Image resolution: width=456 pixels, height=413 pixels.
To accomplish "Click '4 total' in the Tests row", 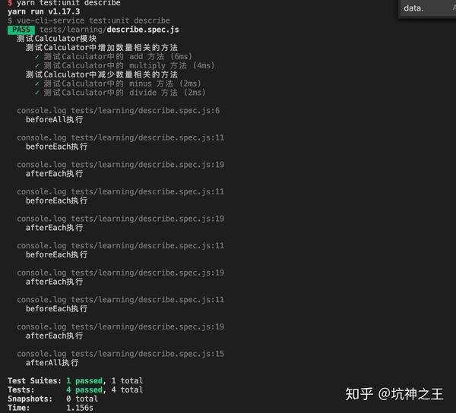I will point(127,389).
